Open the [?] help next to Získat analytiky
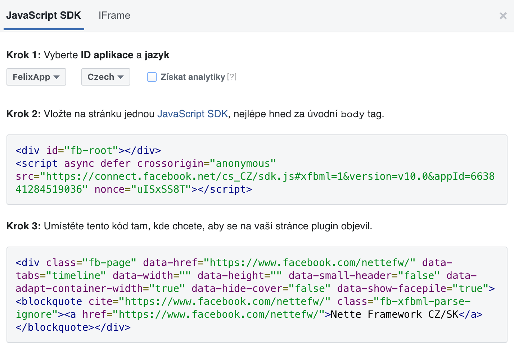Viewport: 514px width, 358px height. coord(232,77)
